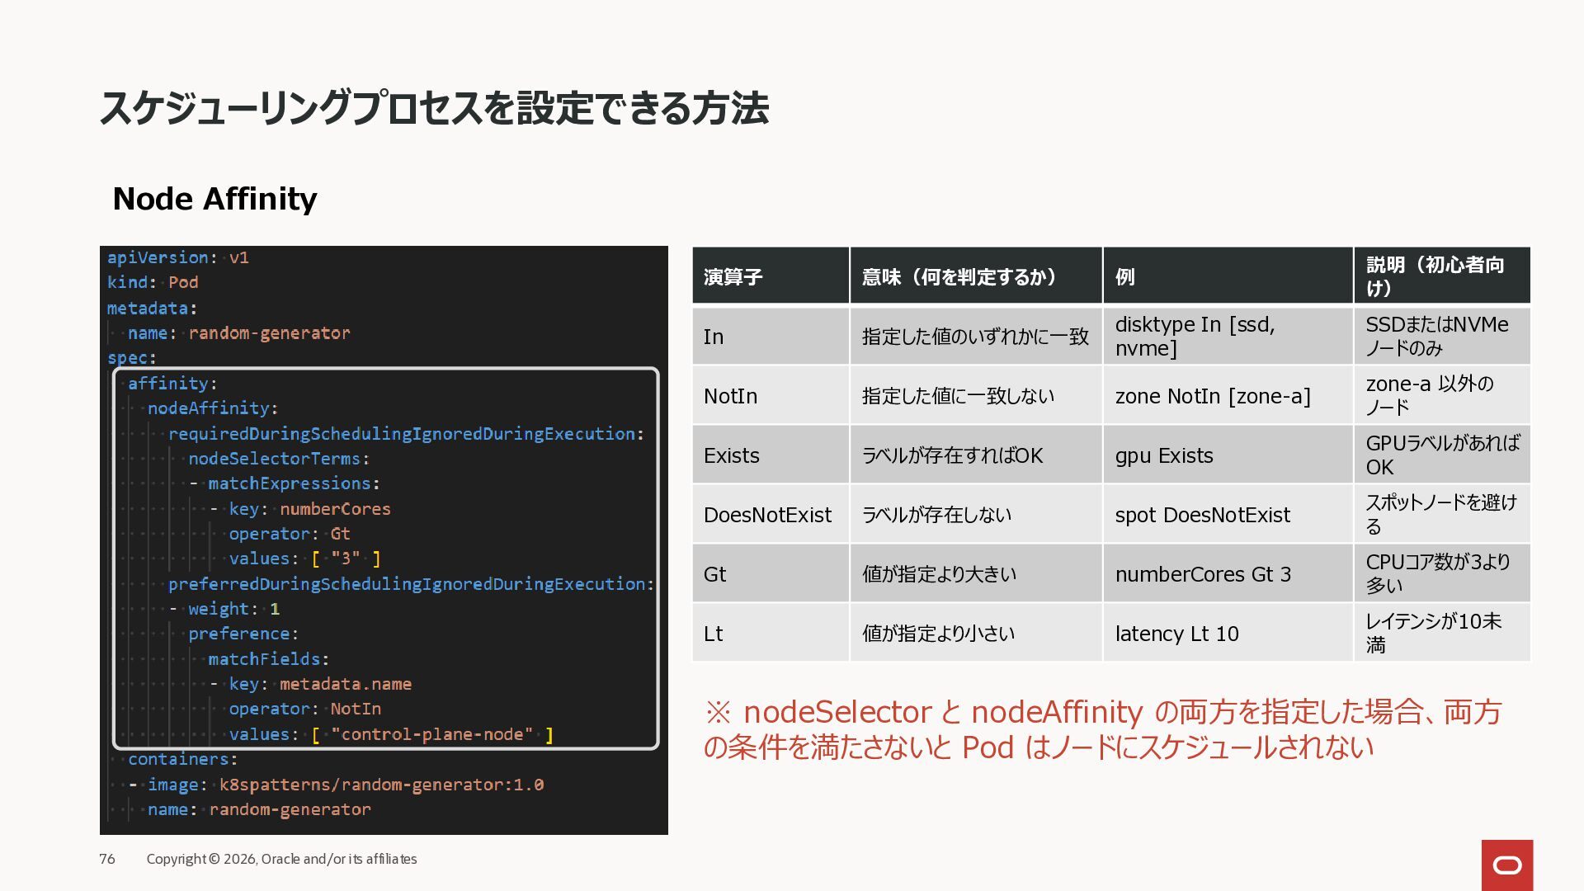The height and width of the screenshot is (891, 1584).
Task: Click the red nodeSelector note text
Action: (1101, 729)
